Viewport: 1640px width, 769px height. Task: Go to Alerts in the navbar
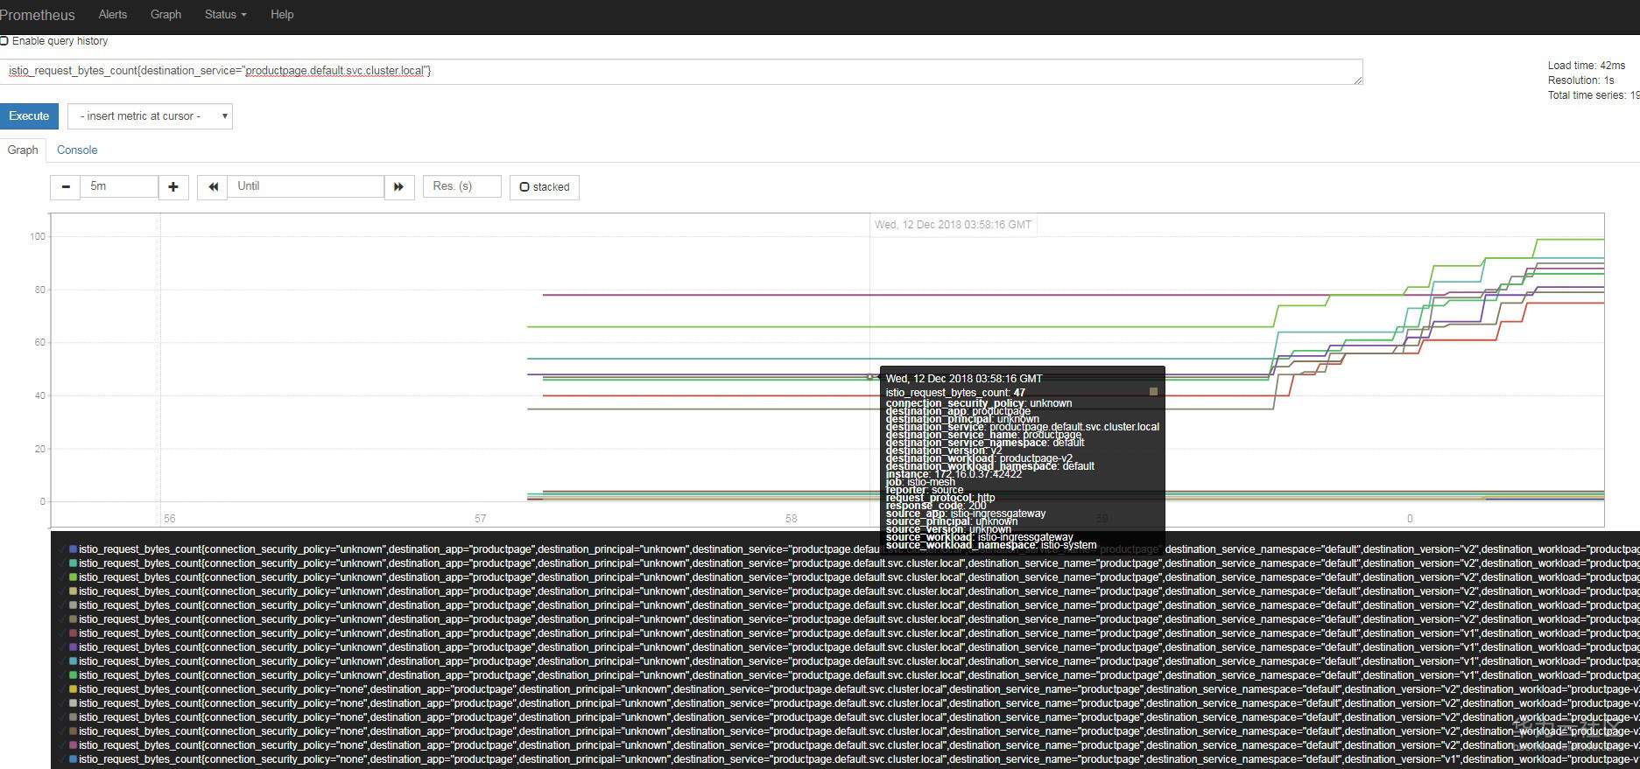[113, 15]
